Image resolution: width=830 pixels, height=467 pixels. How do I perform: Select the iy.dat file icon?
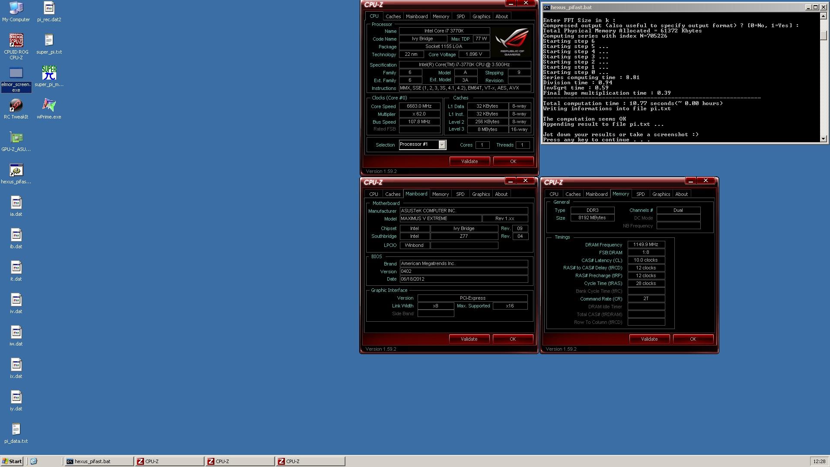(16, 401)
